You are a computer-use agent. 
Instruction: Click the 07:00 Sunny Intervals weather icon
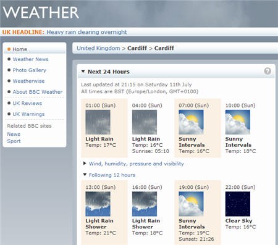(x=191, y=122)
